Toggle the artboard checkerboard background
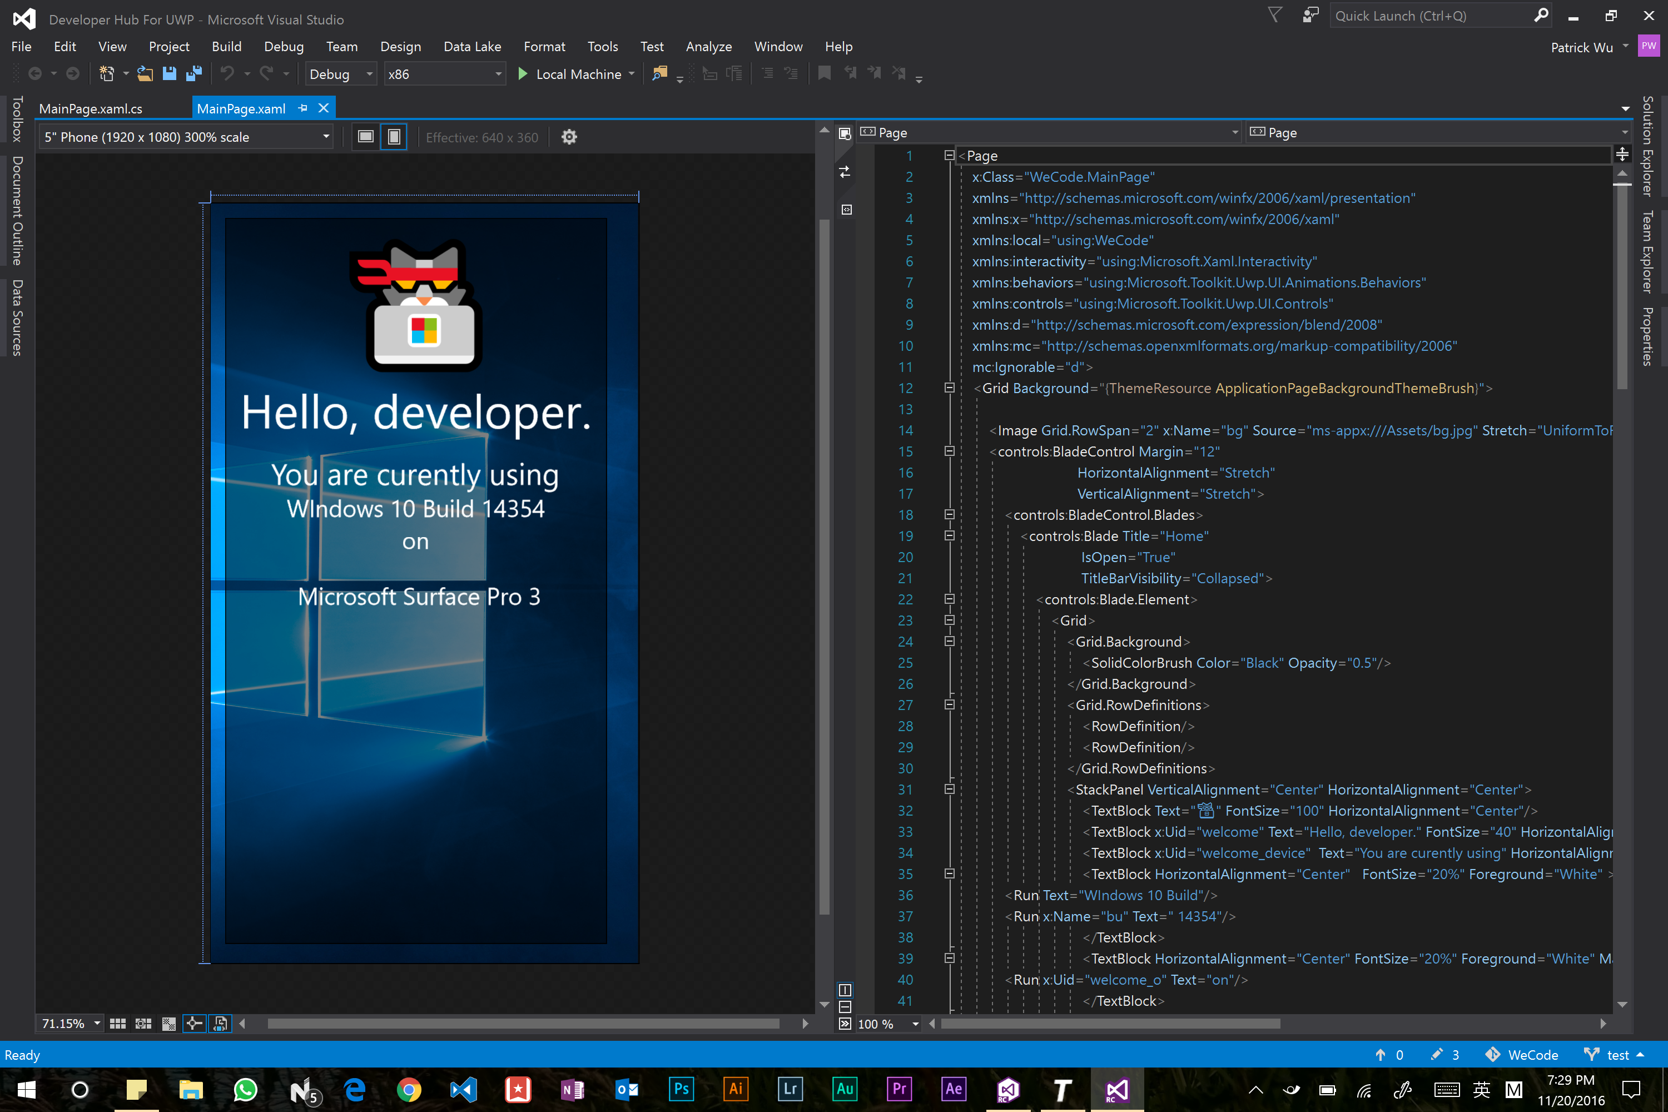The image size is (1668, 1112). coord(169,1024)
